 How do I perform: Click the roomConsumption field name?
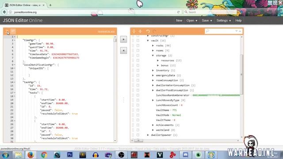167,80
